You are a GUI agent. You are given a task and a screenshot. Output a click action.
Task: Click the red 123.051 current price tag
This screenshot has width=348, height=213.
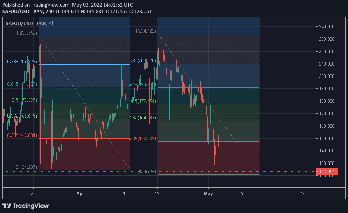coord(327,172)
